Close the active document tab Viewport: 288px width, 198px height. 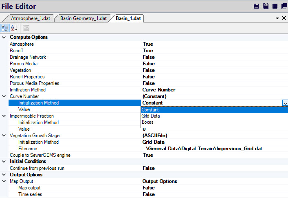(x=284, y=18)
